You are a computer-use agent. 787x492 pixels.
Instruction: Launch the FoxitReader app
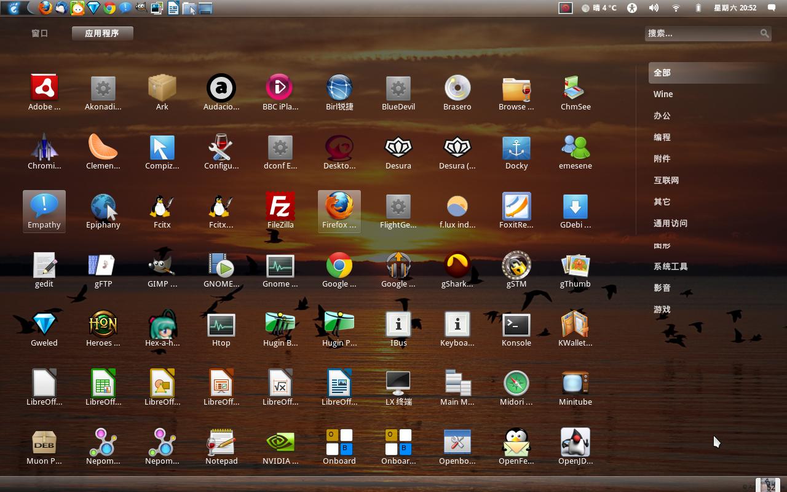(516, 206)
